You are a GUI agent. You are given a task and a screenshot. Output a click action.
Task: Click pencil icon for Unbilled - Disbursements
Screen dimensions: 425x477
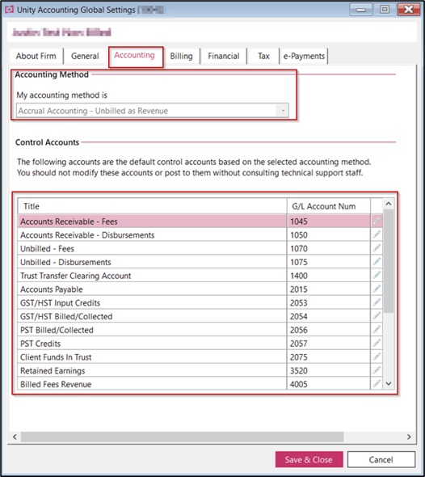coord(377,262)
